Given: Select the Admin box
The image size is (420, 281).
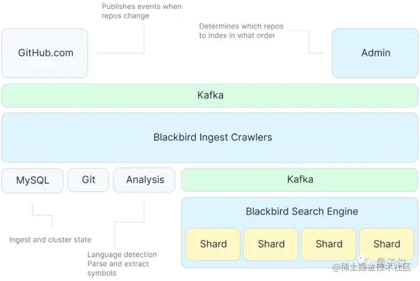Looking at the screenshot, I should point(375,53).
